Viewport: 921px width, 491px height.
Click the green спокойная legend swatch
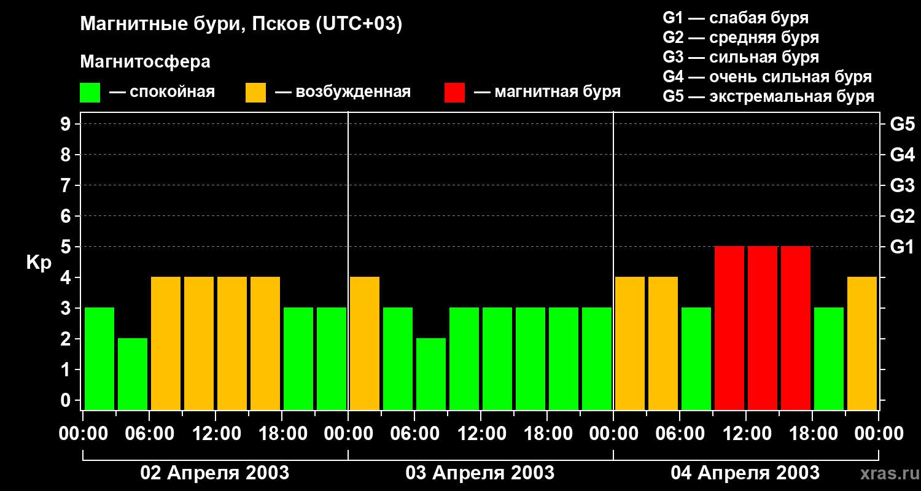tap(90, 92)
